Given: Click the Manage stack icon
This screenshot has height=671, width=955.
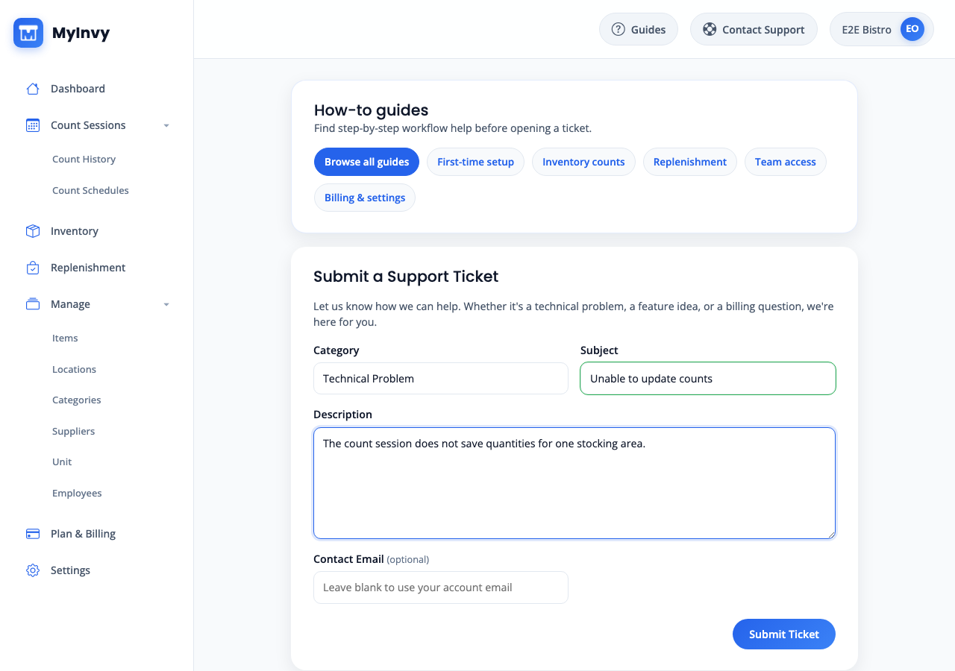Looking at the screenshot, I should pyautogui.click(x=33, y=304).
